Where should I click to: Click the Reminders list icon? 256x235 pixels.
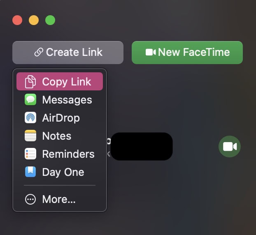pyautogui.click(x=30, y=154)
